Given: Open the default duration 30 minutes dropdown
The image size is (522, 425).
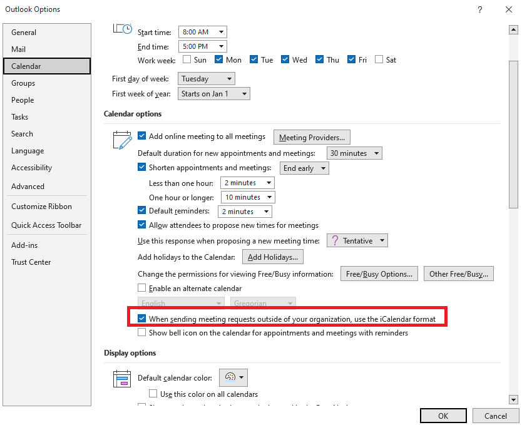Looking at the screenshot, I should tap(354, 153).
